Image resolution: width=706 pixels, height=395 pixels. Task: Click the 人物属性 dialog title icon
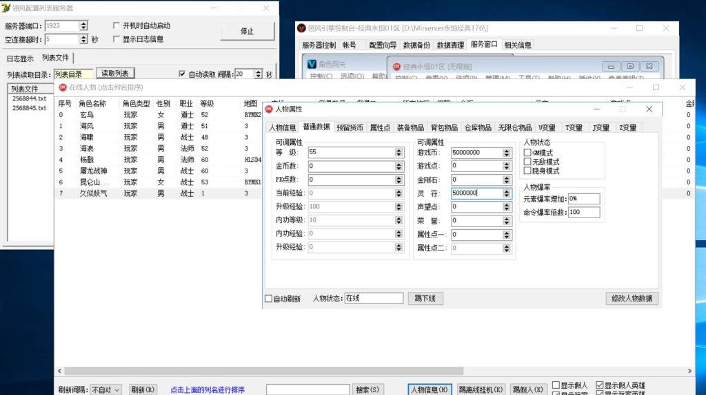pos(269,109)
